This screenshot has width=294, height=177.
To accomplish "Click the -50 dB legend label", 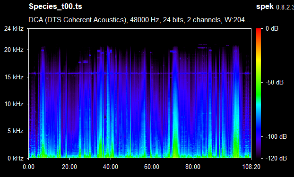I will tap(275, 82).
